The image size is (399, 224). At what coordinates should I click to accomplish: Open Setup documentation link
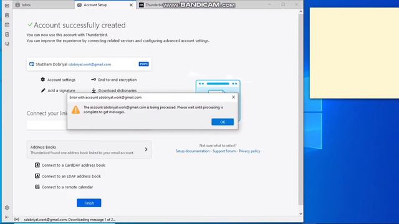[x=193, y=151]
